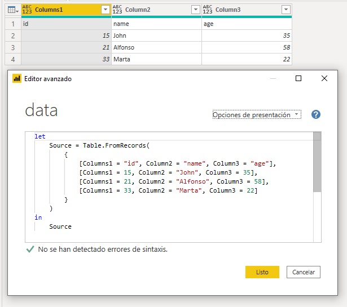Click the data type icon of Column2
This screenshot has width=347, height=307.
tap(117, 10)
